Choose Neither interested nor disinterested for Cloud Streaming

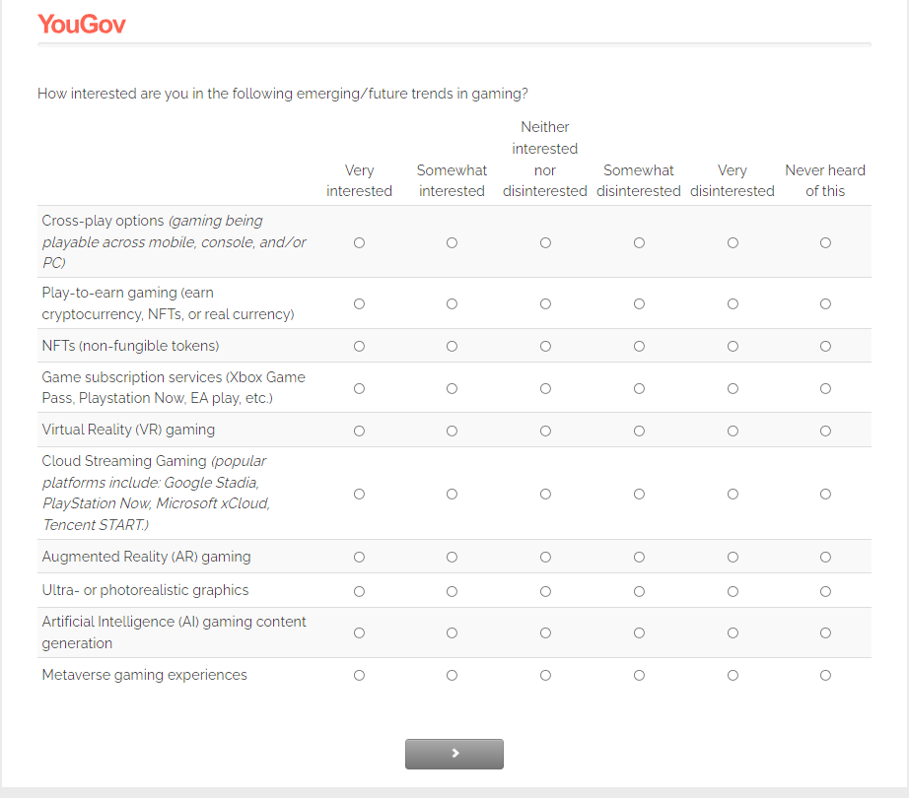coord(545,494)
